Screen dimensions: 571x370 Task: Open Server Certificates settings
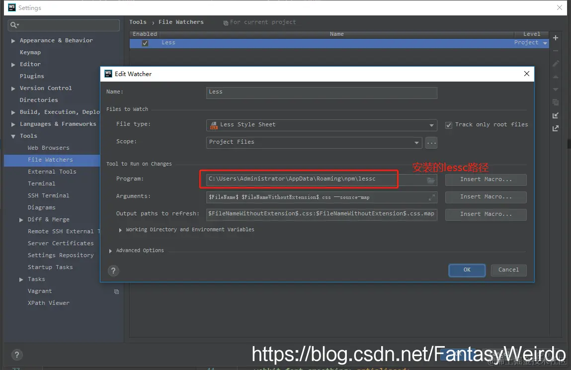tap(61, 243)
